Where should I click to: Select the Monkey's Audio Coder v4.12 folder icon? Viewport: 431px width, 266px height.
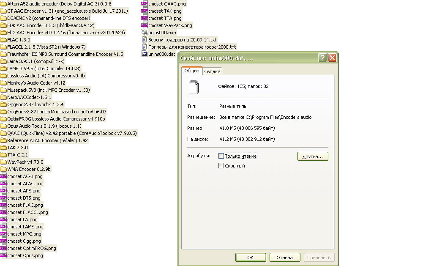tap(3, 83)
